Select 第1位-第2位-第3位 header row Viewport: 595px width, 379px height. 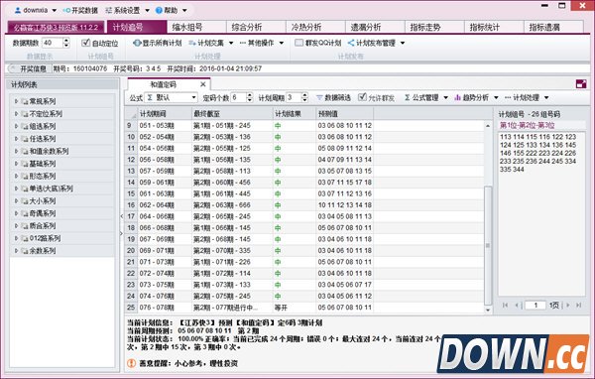coord(541,125)
